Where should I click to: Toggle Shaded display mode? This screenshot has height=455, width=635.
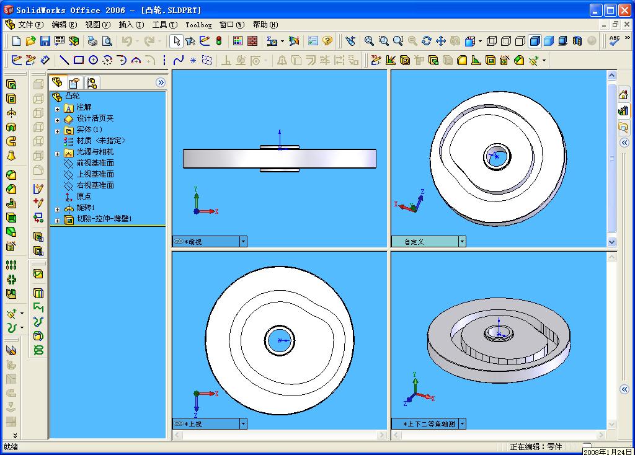549,41
